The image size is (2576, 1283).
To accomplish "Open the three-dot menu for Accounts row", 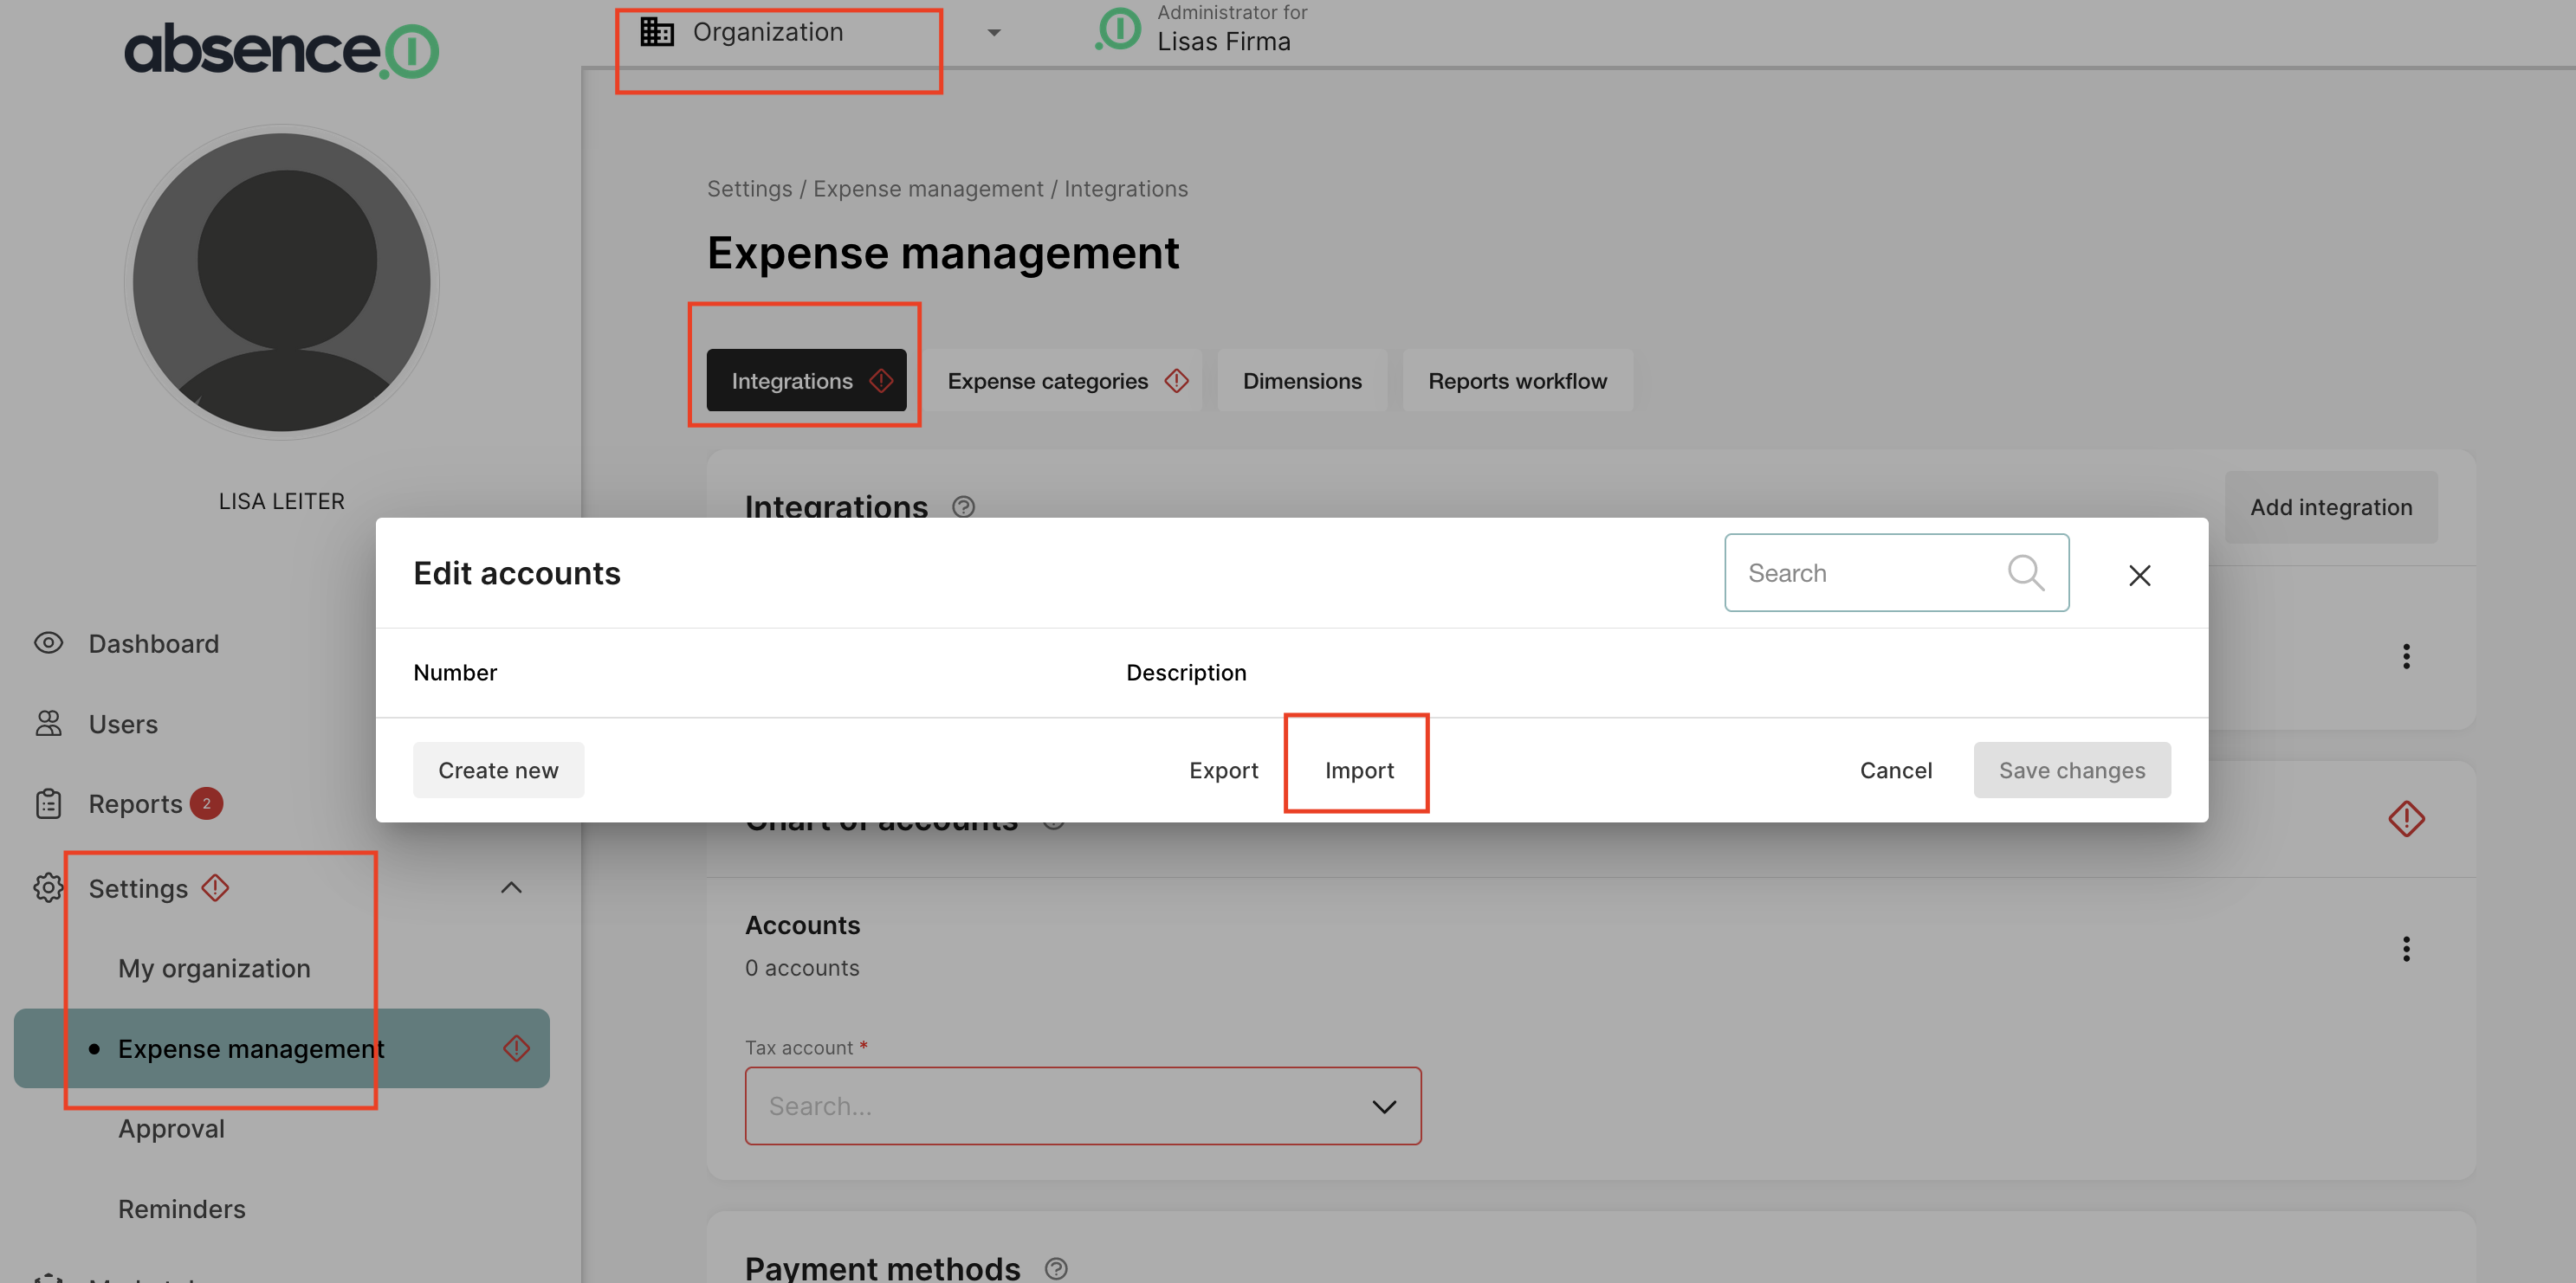I will tap(2405, 948).
